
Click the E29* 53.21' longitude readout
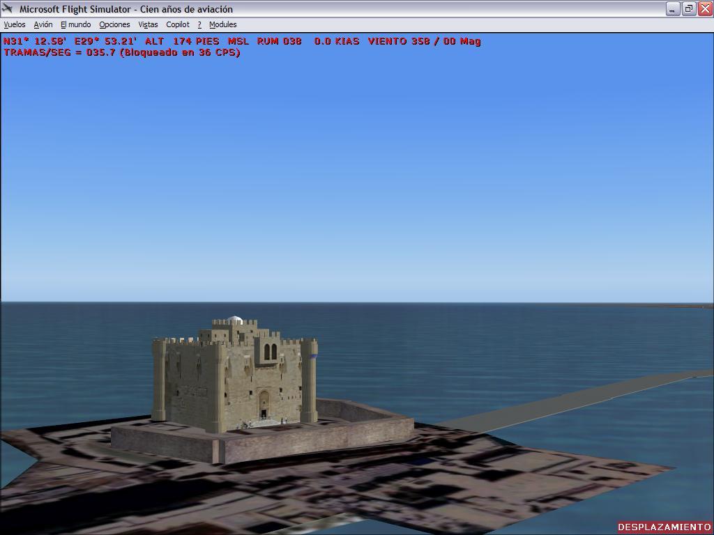[106, 41]
